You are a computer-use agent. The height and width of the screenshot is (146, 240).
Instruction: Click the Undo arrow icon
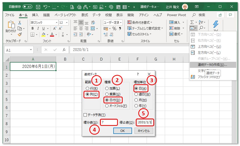click(45, 7)
